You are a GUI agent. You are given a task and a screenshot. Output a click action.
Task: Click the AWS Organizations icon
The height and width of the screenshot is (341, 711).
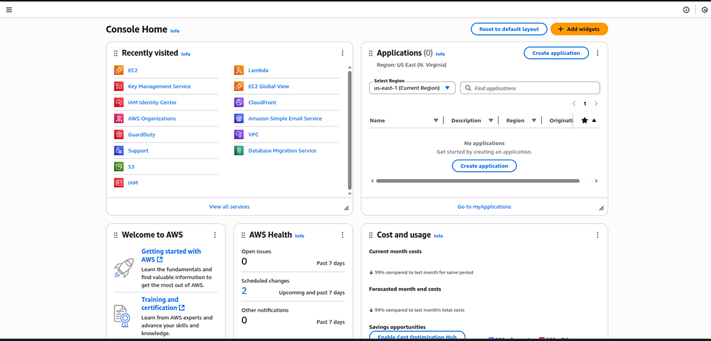click(x=119, y=119)
